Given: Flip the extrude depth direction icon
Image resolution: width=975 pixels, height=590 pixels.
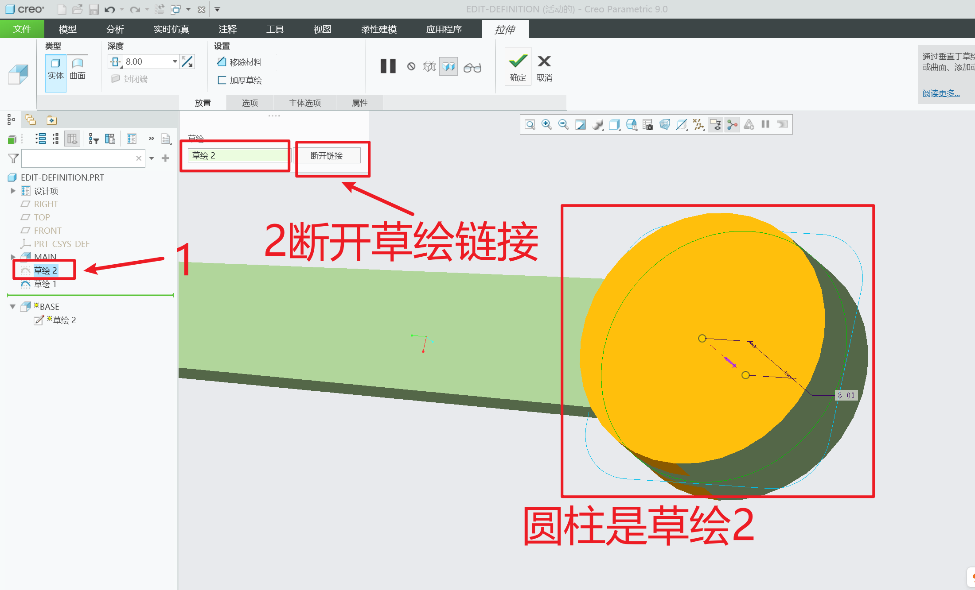Looking at the screenshot, I should click(x=187, y=62).
